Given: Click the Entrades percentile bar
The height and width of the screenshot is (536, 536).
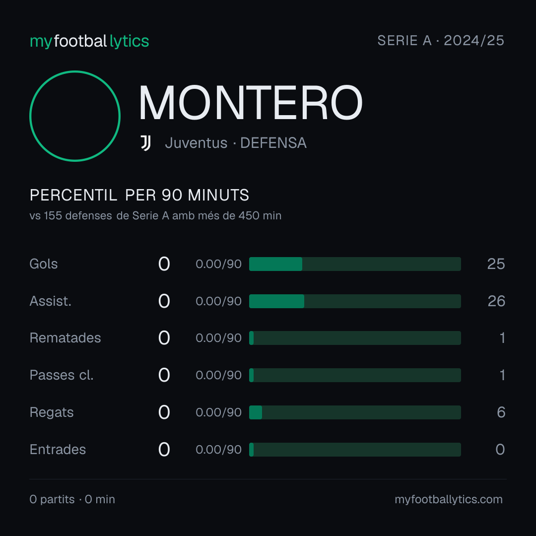Looking at the screenshot, I should [x=355, y=450].
